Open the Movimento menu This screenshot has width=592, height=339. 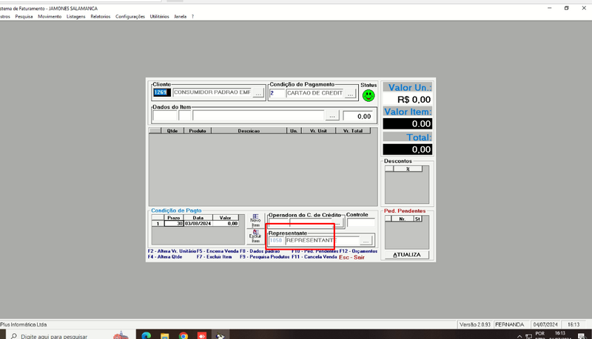[x=50, y=16]
